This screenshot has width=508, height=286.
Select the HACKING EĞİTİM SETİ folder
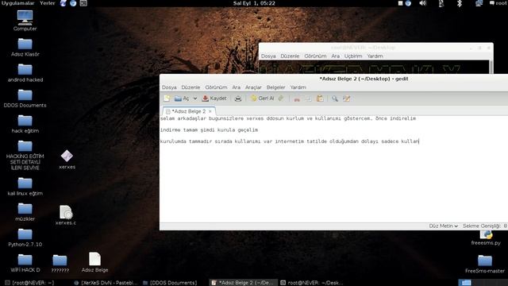[x=25, y=155]
